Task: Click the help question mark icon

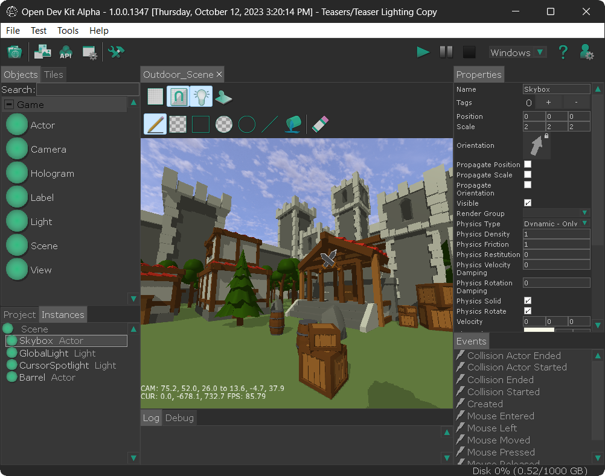Action: [x=563, y=52]
